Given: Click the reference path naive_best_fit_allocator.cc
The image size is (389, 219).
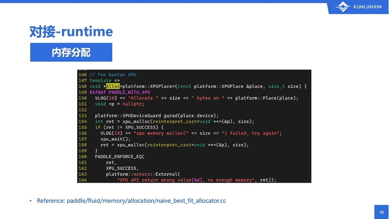Looking at the screenshot, I should pos(146,201).
